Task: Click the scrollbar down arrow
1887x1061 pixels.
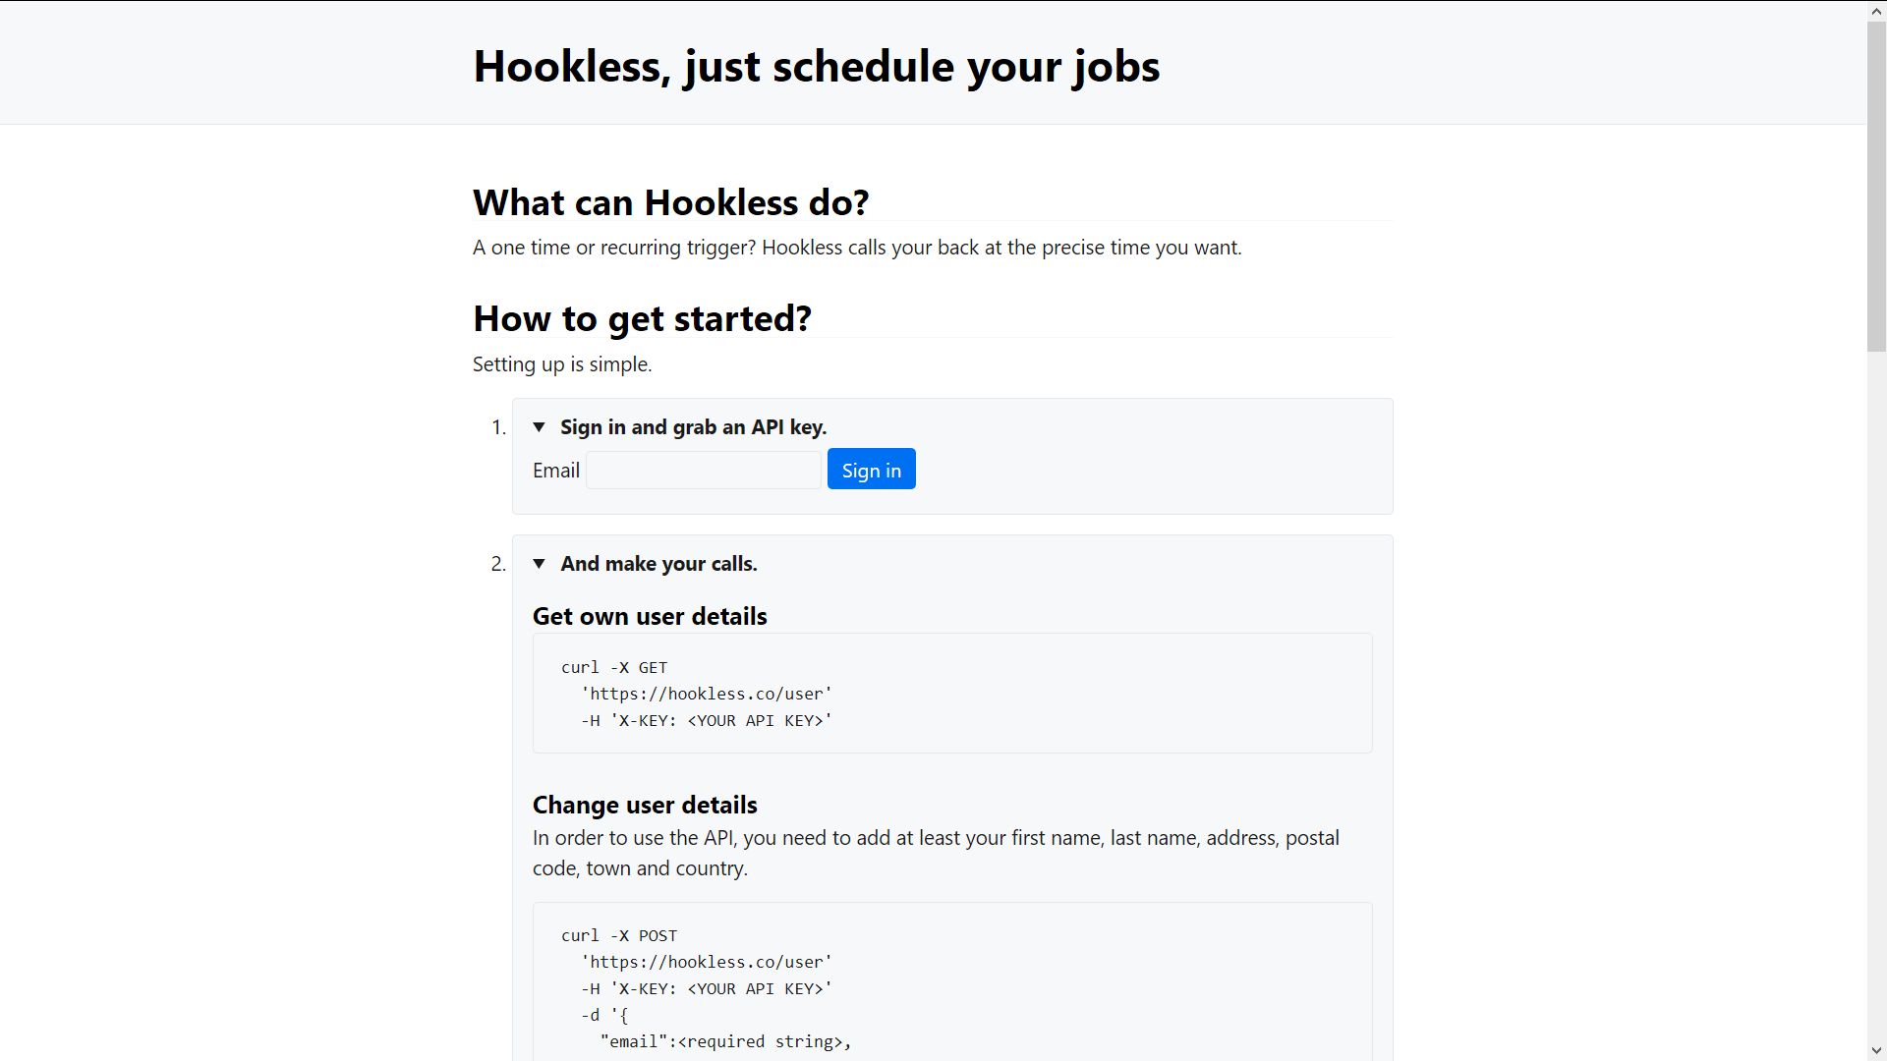Action: point(1875,1049)
